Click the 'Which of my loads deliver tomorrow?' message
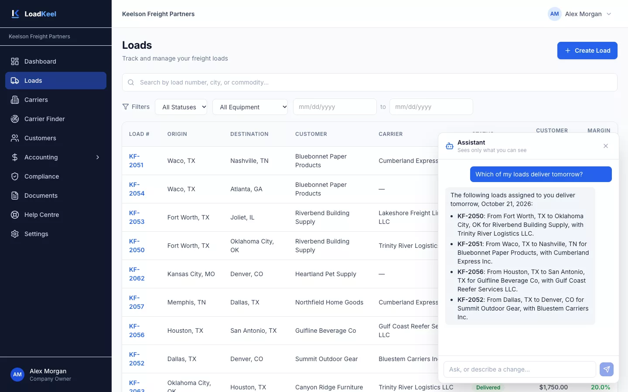This screenshot has width=628, height=392. click(541, 174)
